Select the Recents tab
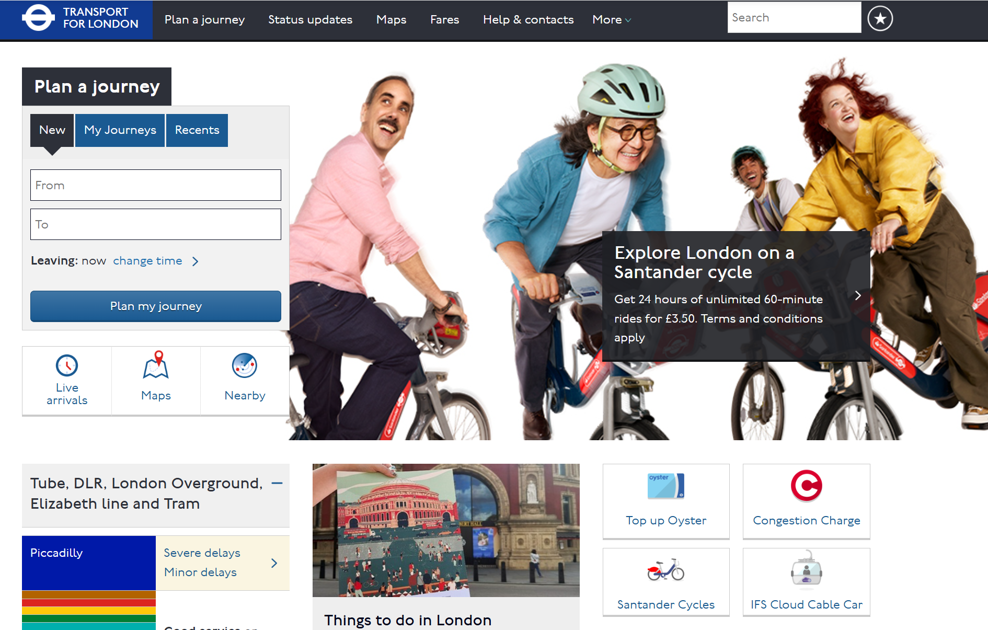Viewport: 988px width, 630px height. coord(197,130)
